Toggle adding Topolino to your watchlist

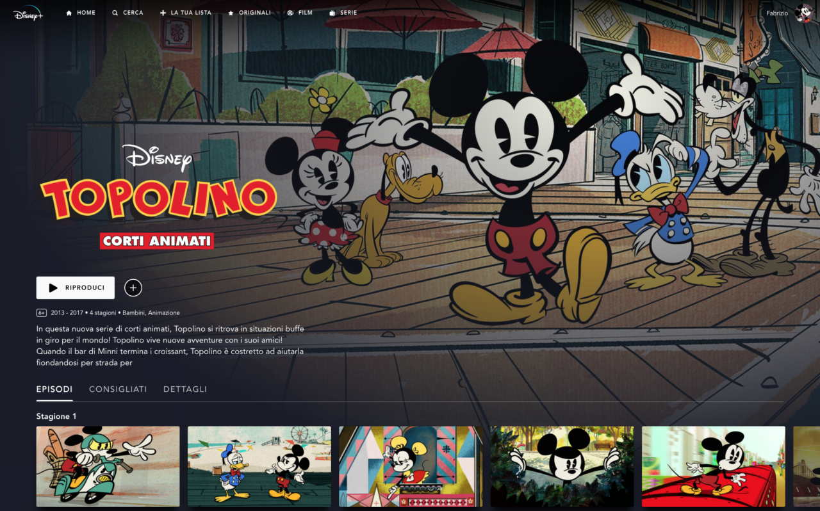133,288
